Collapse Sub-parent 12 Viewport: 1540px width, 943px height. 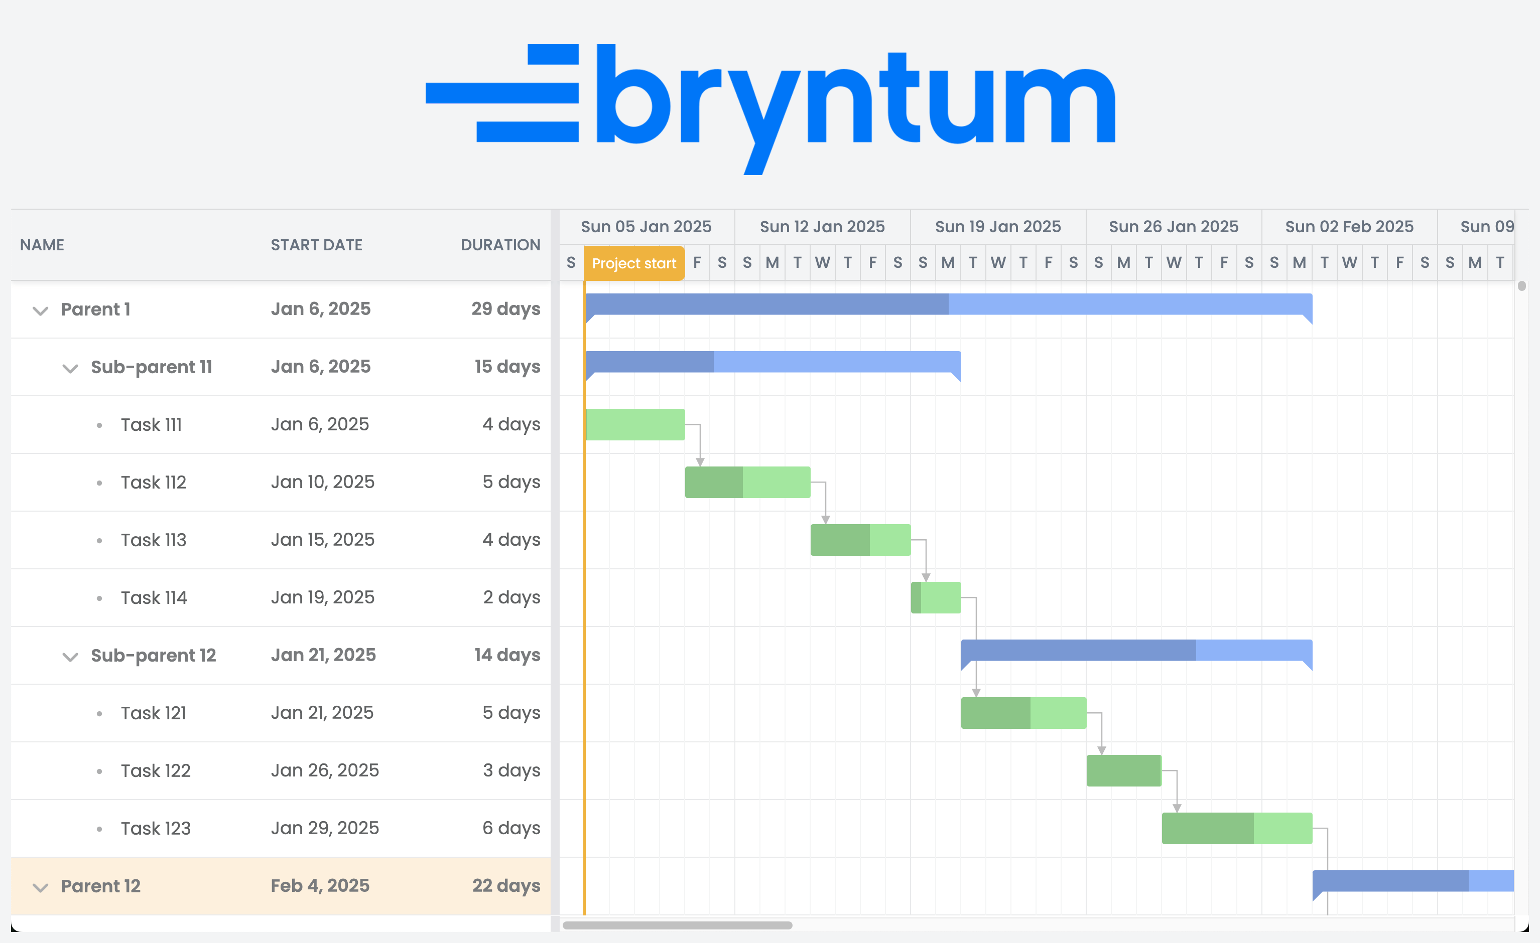coord(70,657)
